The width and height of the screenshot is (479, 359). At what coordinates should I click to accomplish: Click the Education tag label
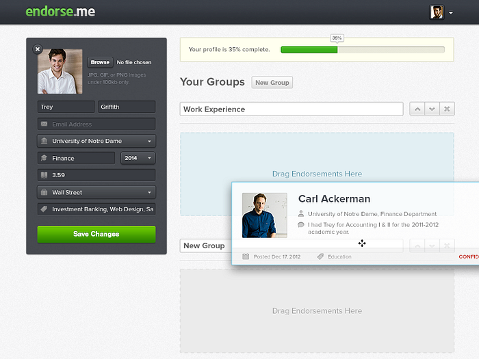coord(339,256)
